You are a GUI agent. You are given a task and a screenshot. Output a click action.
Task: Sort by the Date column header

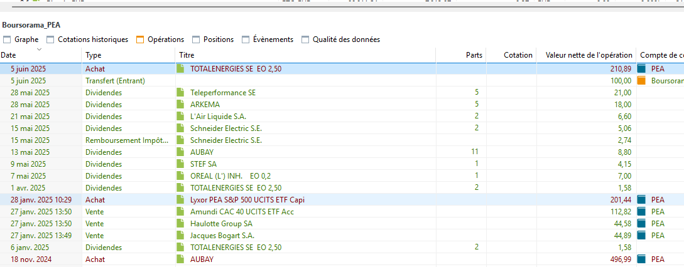click(x=41, y=55)
